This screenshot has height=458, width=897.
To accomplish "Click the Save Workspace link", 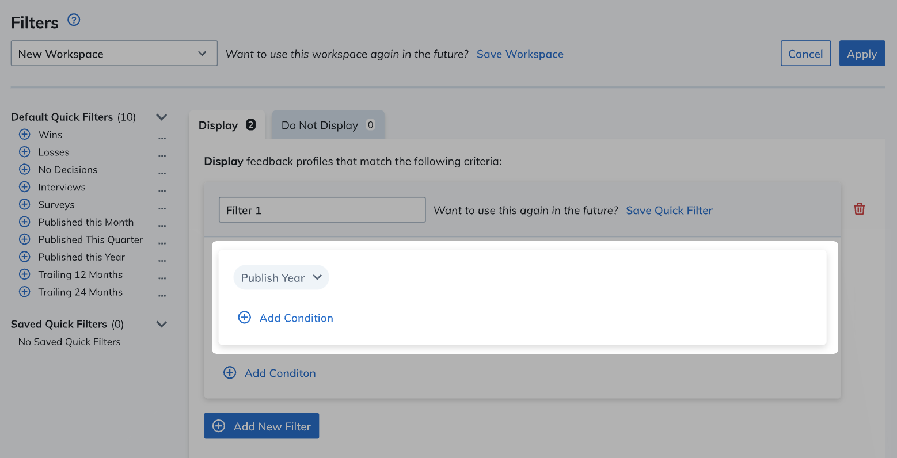I will 520,54.
